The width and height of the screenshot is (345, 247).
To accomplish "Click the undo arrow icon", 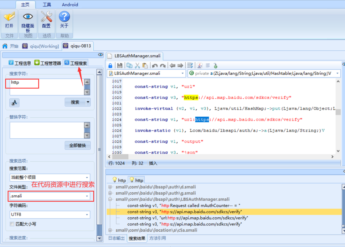I will click(155, 66).
